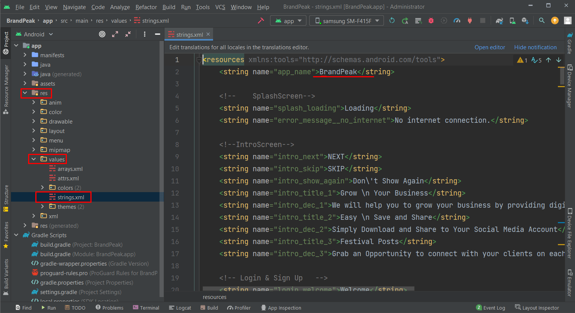Image resolution: width=575 pixels, height=313 pixels.
Task: Expand all items in Project panel
Action: tap(115, 34)
